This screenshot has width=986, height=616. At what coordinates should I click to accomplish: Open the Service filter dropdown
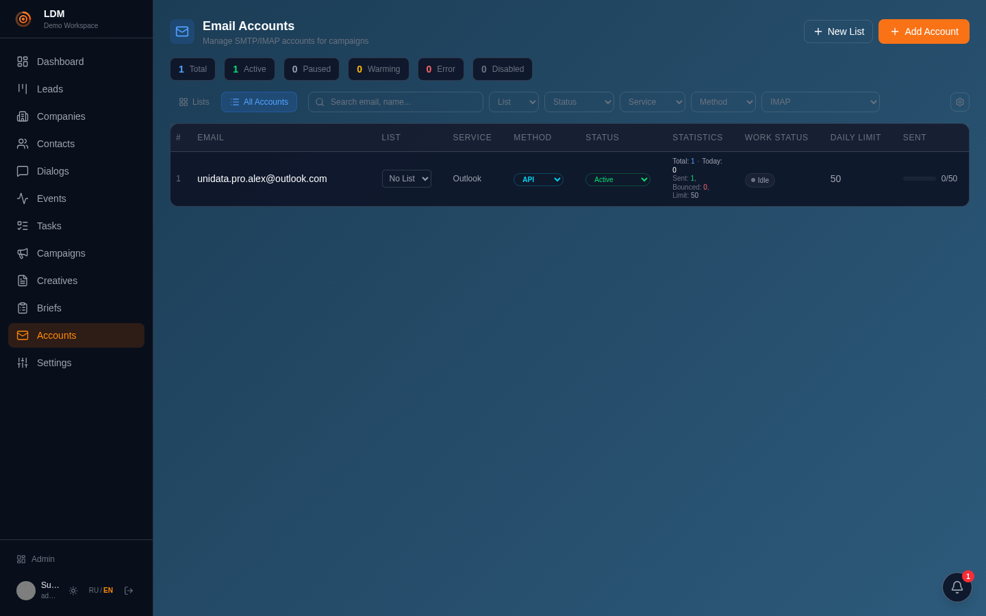[x=653, y=102]
